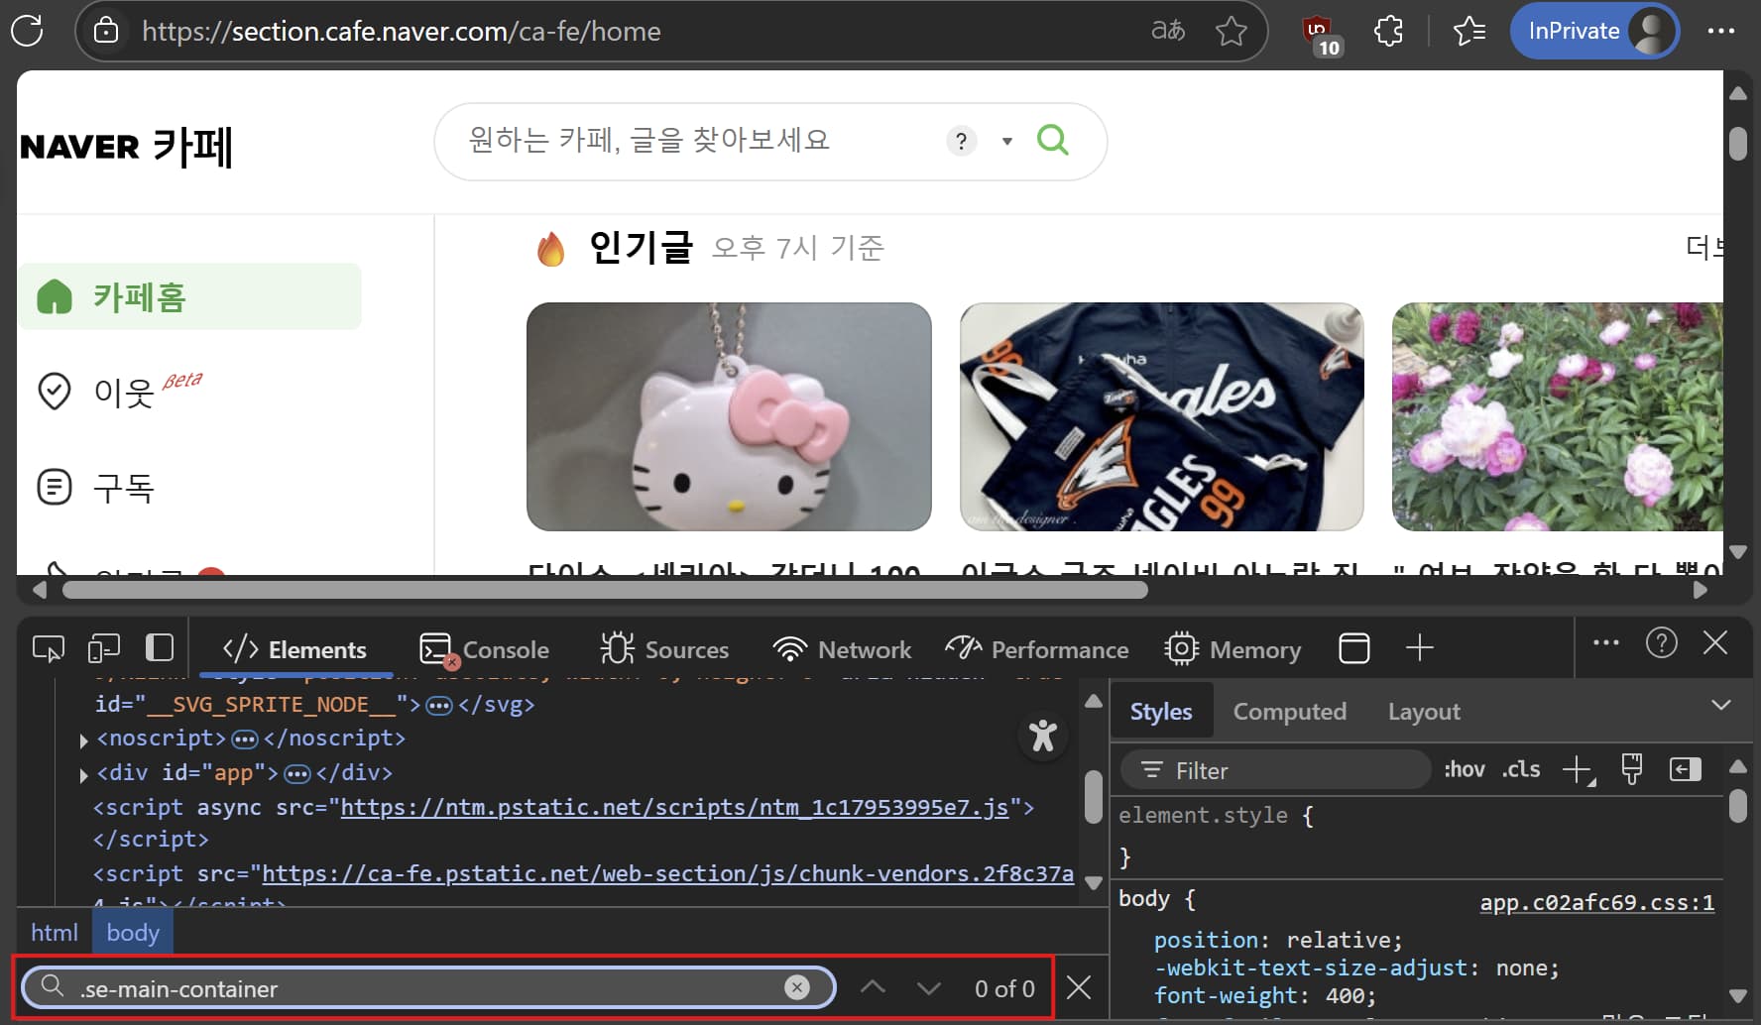The height and width of the screenshot is (1025, 1761).
Task: Open the Hello Kitty keychain post thumbnail
Action: click(x=729, y=416)
